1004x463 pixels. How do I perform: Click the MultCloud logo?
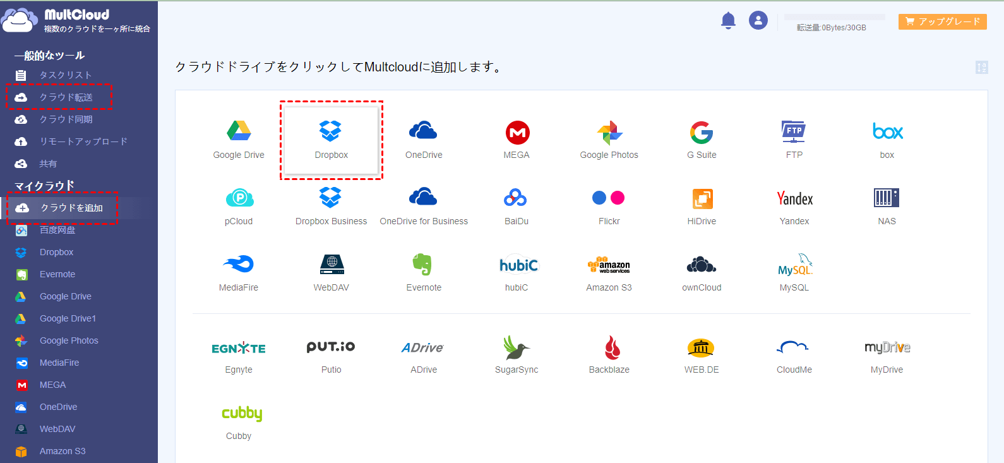click(76, 20)
